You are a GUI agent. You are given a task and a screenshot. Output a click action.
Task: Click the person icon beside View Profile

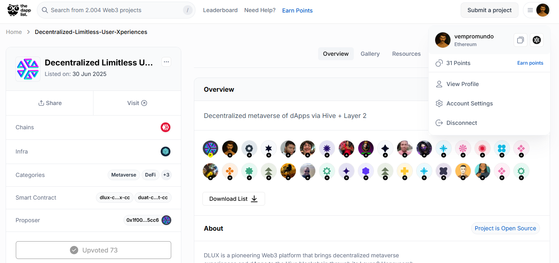[439, 84]
